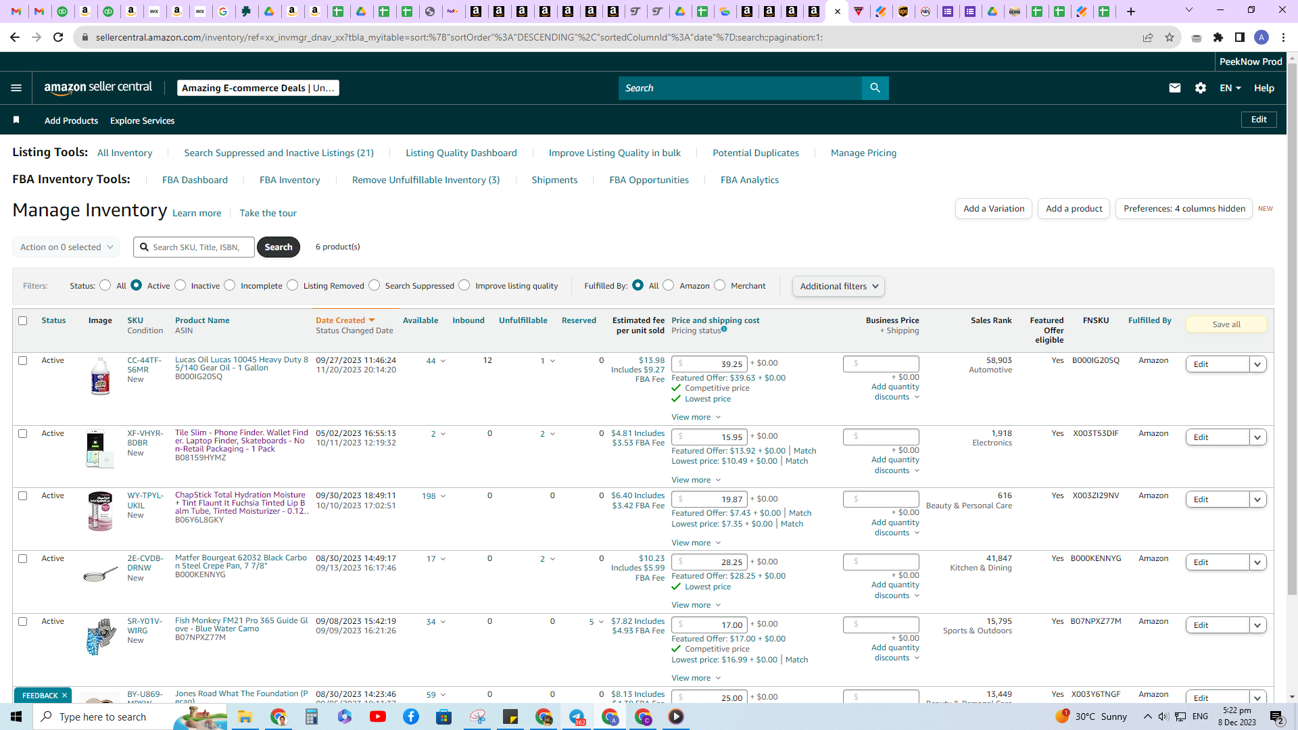
Task: Launch YouTube from the taskbar
Action: click(x=378, y=716)
